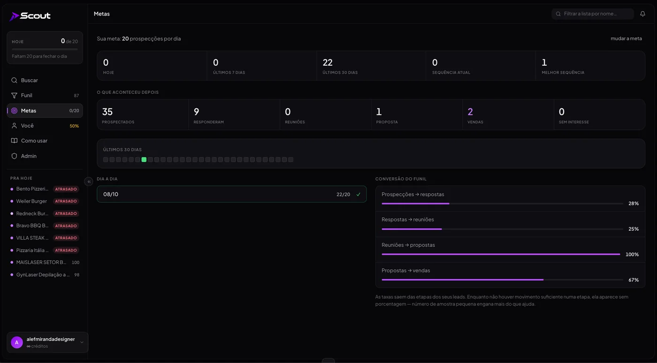Click the Sequência atual stat
The image size is (657, 363).
[x=481, y=66]
